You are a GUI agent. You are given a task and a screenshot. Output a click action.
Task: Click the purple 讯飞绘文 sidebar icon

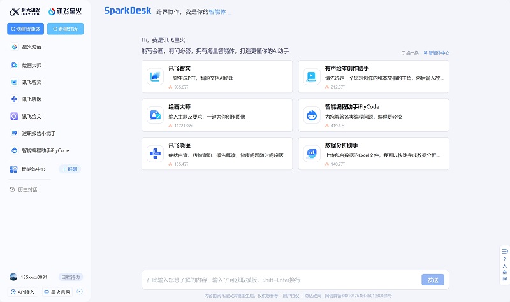(x=14, y=116)
